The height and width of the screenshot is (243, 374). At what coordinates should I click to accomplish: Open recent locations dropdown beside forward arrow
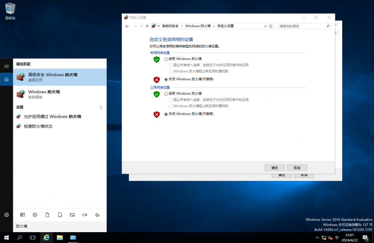click(x=141, y=26)
